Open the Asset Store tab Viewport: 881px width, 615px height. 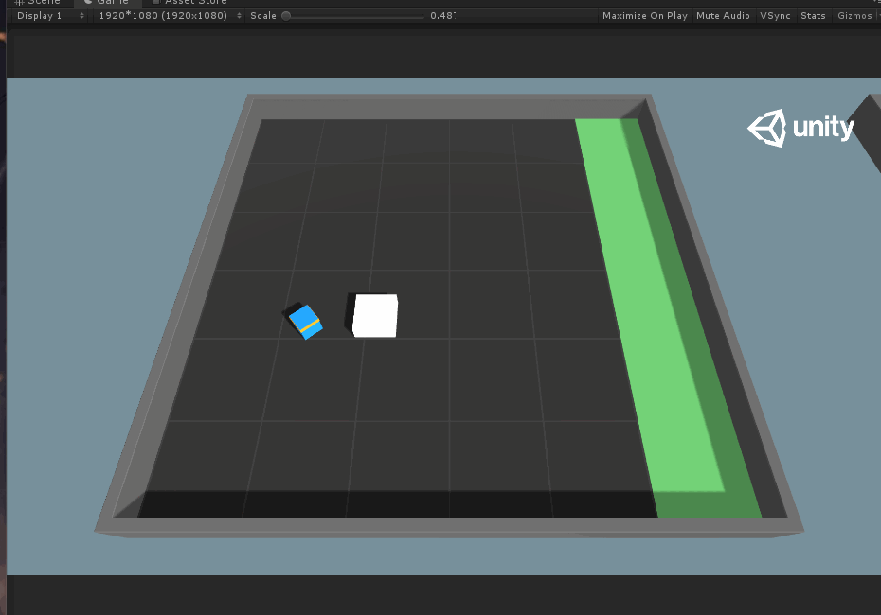(191, 2)
